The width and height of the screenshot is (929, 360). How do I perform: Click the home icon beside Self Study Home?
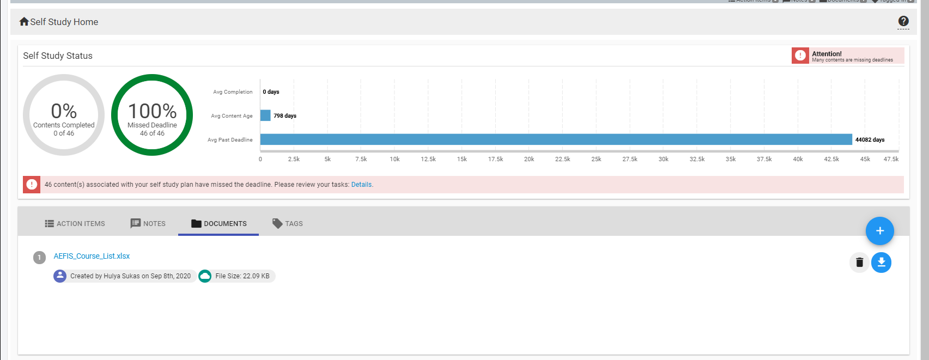pos(24,22)
